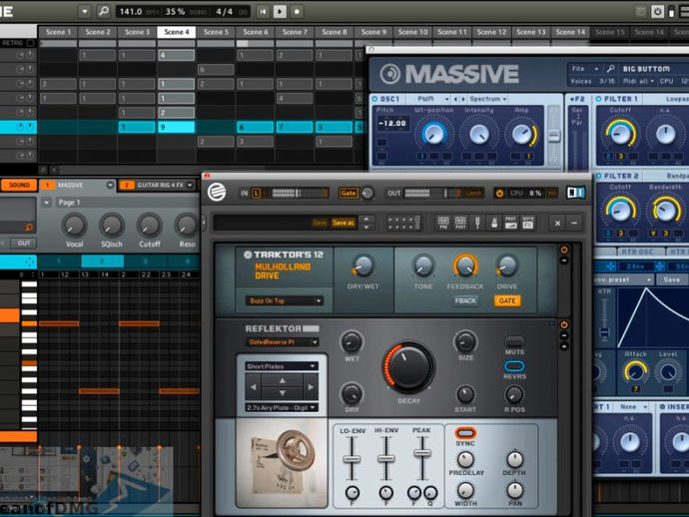This screenshot has width=689, height=517.
Task: Open the Guitar Rig virtual rig kontrol display
Action: coord(403,223)
